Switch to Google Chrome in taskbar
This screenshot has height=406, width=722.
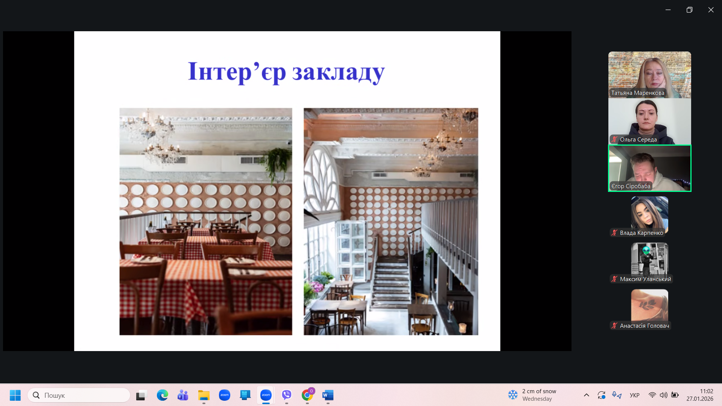click(x=307, y=395)
